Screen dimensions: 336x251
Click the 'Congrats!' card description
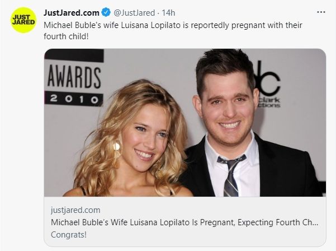[69, 234]
